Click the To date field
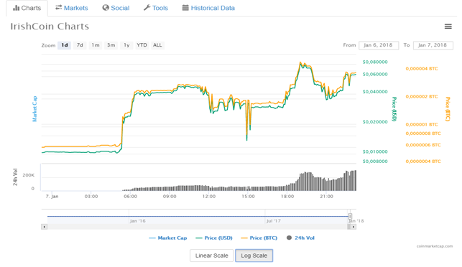 tap(433, 45)
